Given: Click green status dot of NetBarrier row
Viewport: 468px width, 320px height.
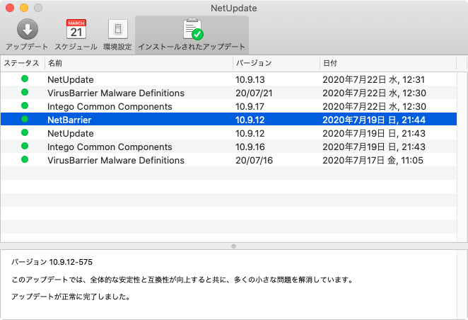Looking at the screenshot, I should [25, 119].
